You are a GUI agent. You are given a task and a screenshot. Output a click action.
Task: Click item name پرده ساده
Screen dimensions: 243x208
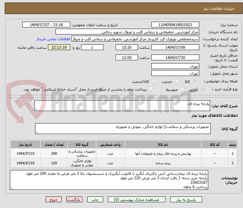tap(163, 163)
